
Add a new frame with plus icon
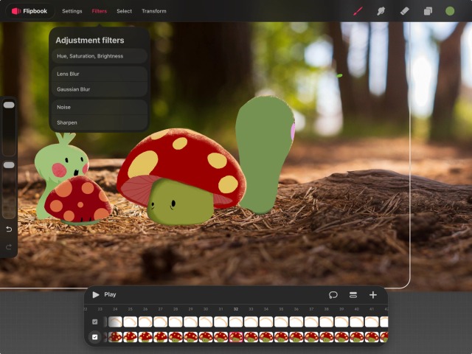click(x=373, y=294)
